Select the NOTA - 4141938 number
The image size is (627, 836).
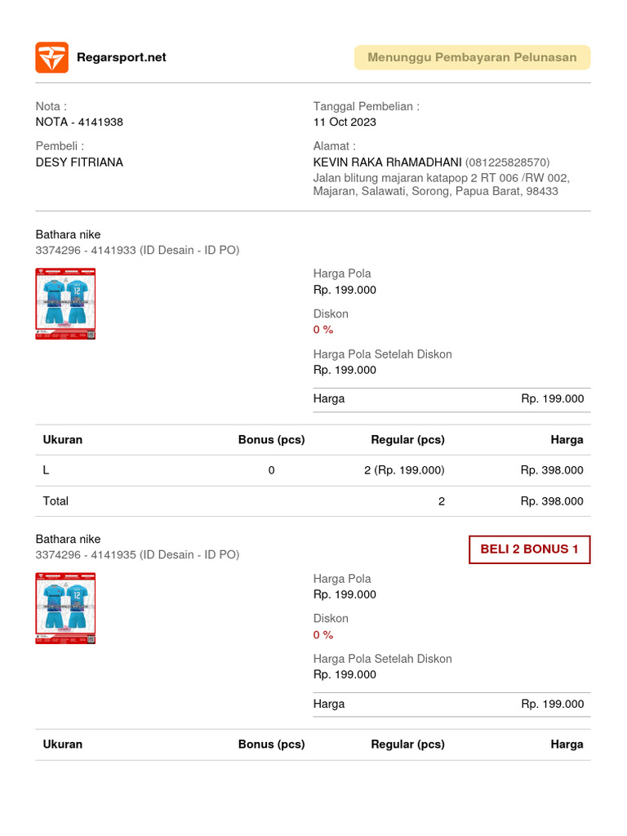pyautogui.click(x=79, y=122)
